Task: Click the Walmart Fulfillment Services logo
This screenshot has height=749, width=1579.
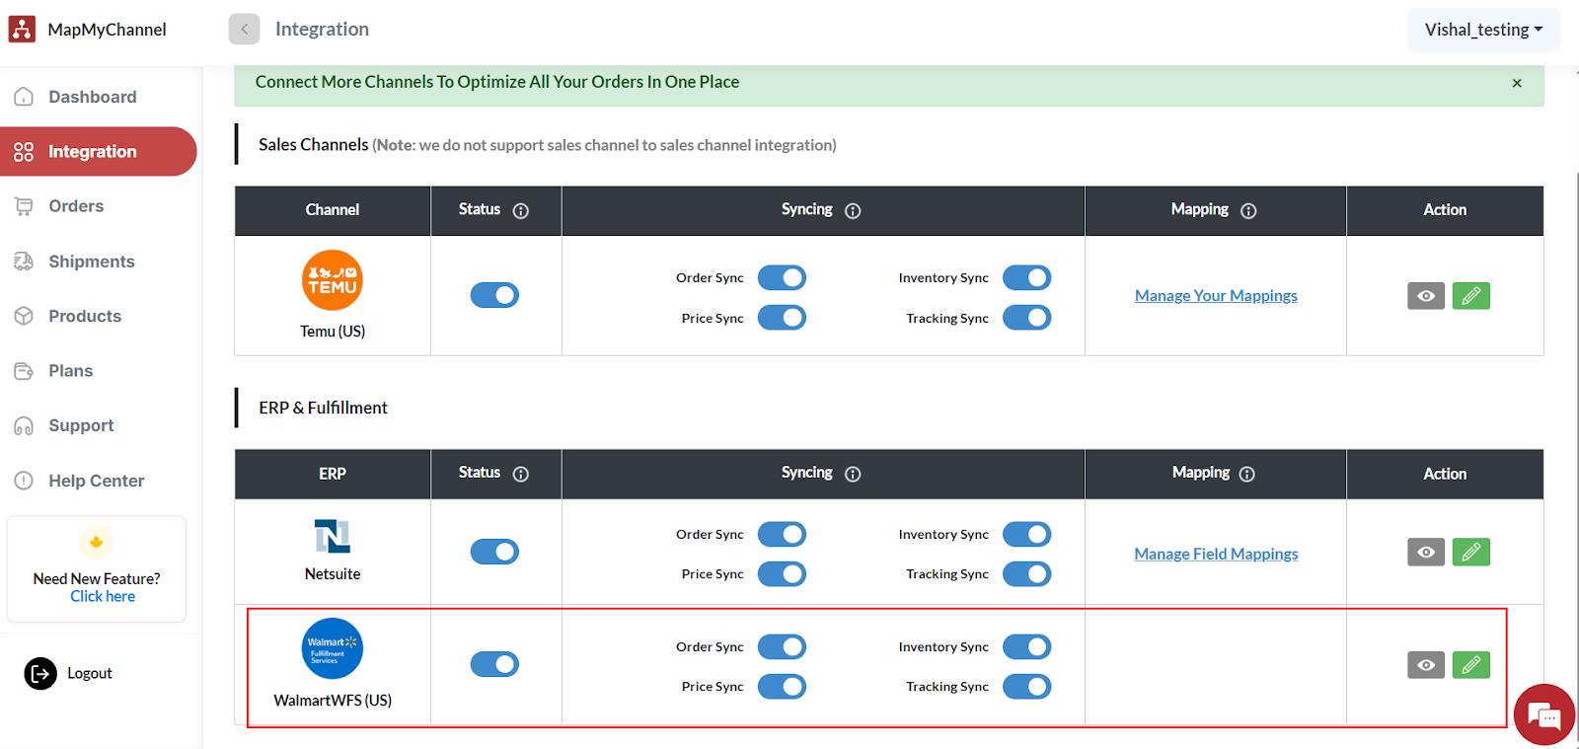Action: point(332,648)
